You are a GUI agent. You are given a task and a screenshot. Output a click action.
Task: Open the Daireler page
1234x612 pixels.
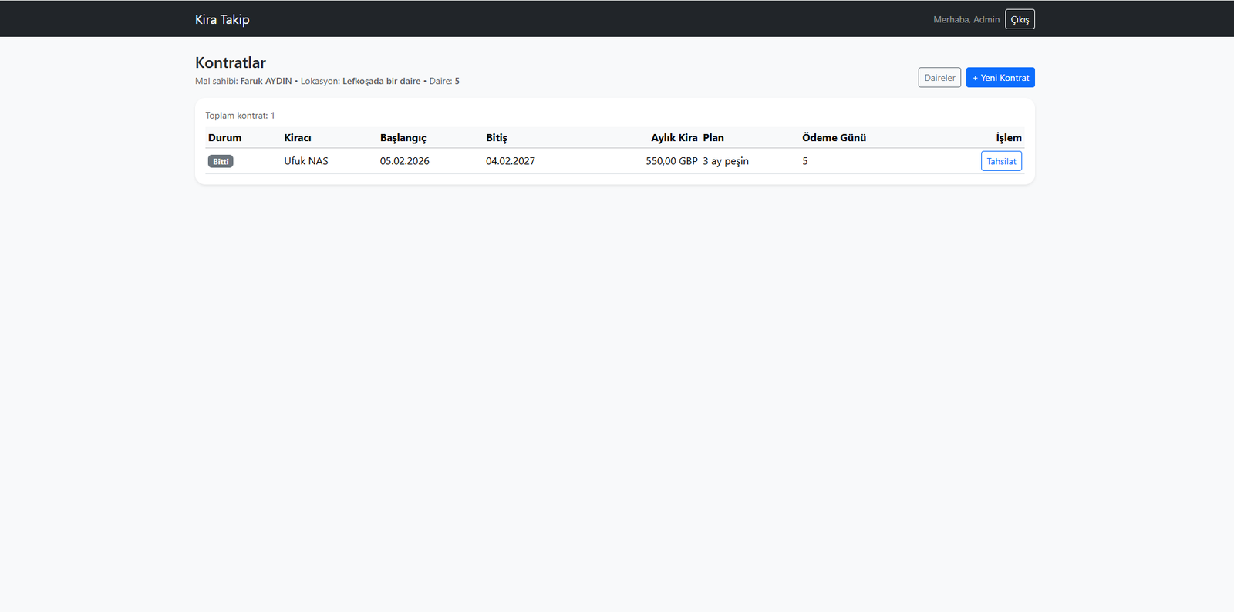pos(939,78)
